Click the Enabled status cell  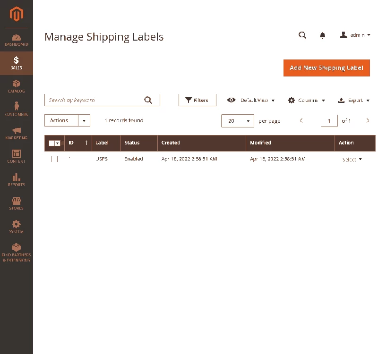[x=134, y=159]
